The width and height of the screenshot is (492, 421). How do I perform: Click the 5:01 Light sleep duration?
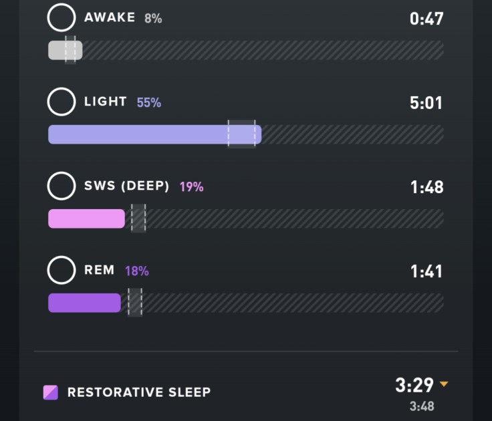coord(426,103)
